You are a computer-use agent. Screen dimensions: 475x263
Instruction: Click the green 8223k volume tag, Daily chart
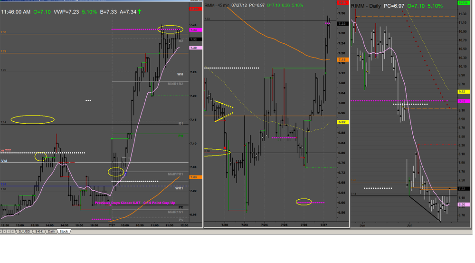pyautogui.click(x=463, y=2)
